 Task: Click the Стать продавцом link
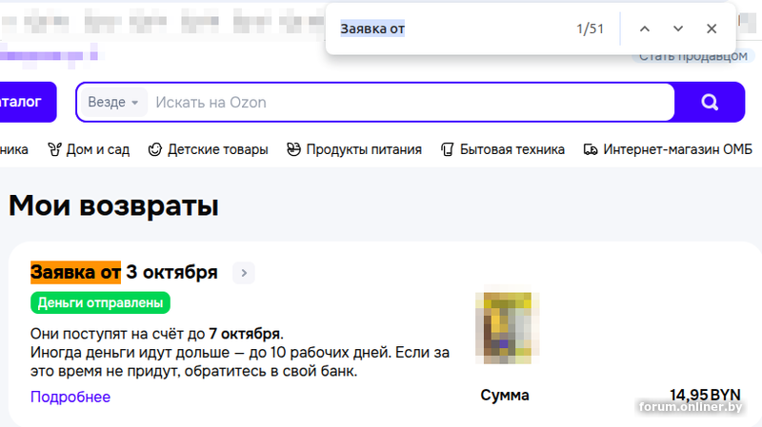(693, 57)
